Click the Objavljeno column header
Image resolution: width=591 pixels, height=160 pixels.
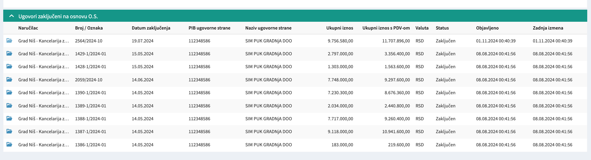coord(487,28)
